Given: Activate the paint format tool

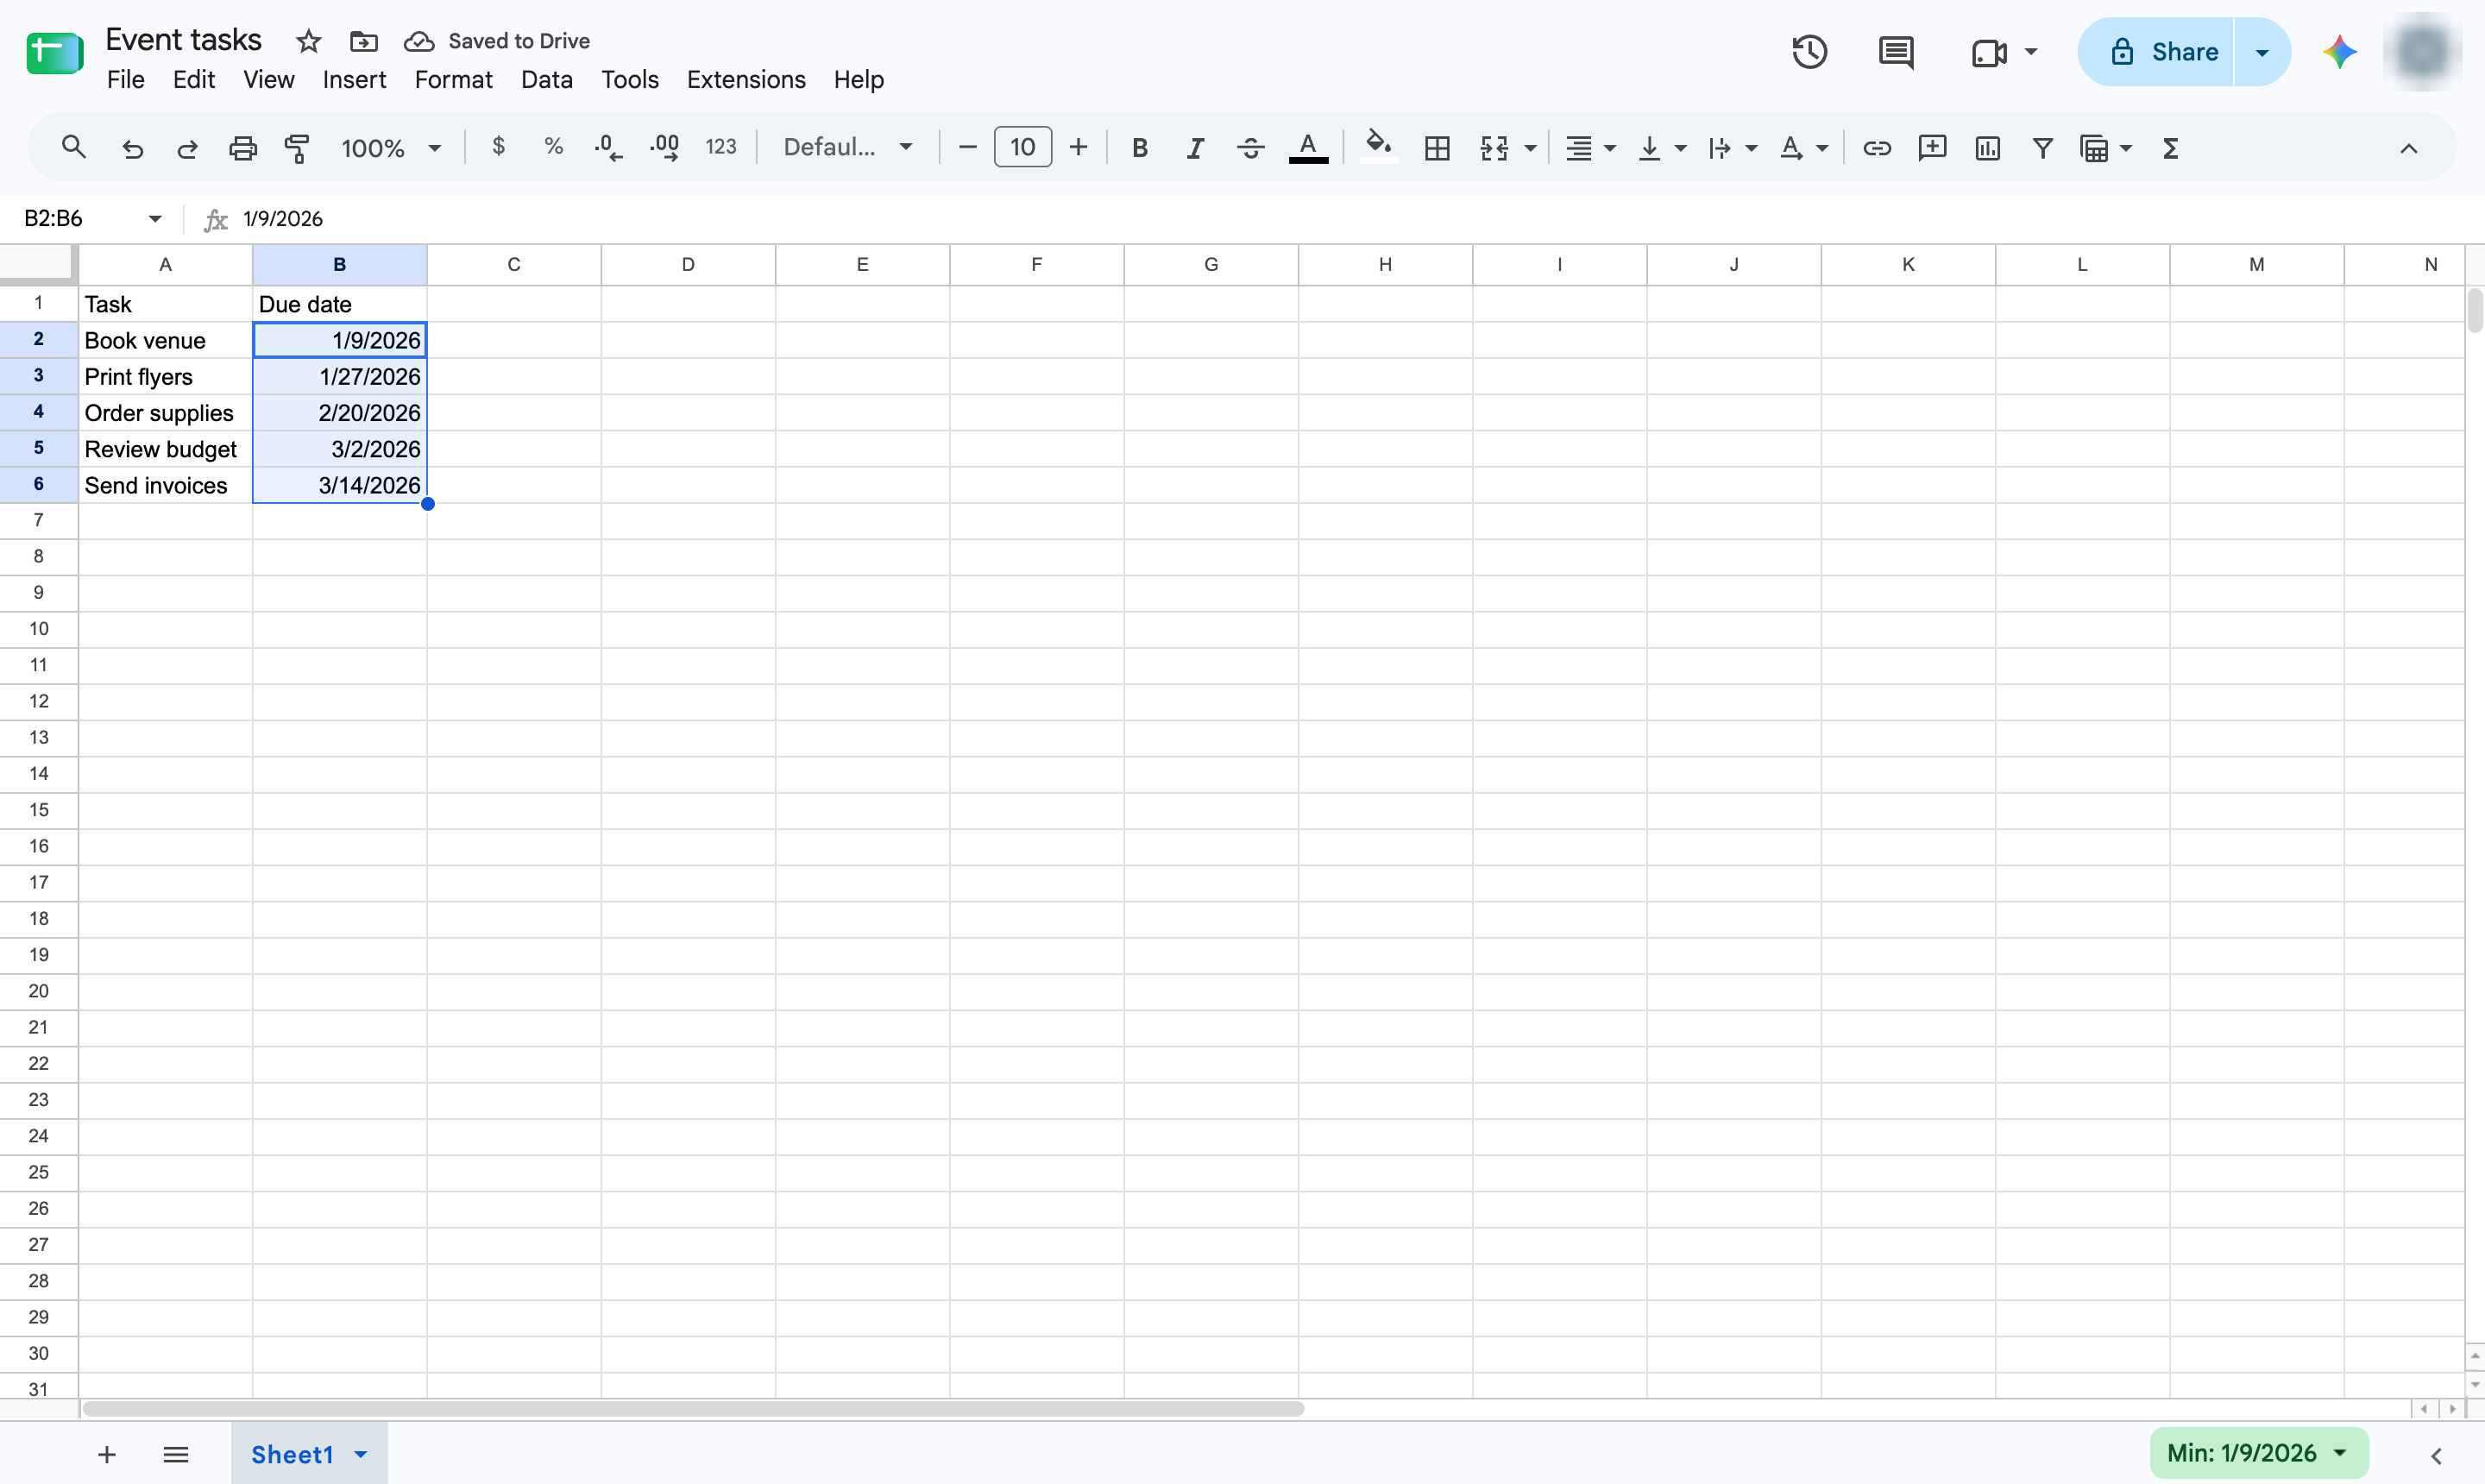Looking at the screenshot, I should [x=297, y=148].
